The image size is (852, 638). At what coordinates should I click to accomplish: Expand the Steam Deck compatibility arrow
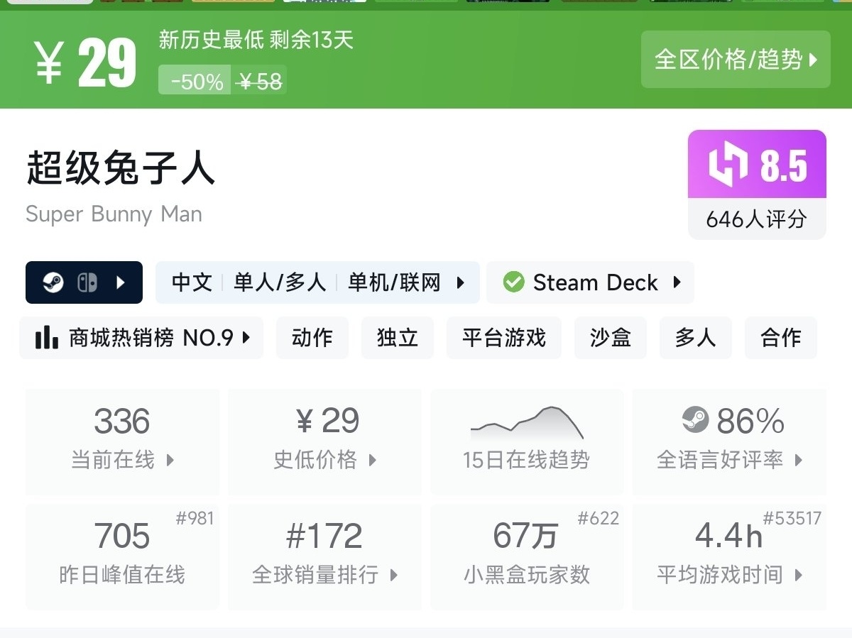pyautogui.click(x=677, y=282)
